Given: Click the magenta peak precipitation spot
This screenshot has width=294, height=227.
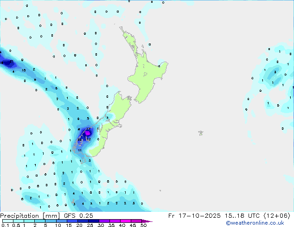Looking at the screenshot, I should 88,133.
